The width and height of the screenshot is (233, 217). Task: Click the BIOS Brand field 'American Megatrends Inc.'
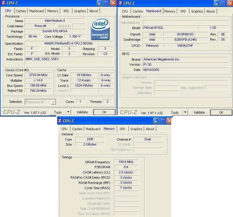(x=185, y=59)
